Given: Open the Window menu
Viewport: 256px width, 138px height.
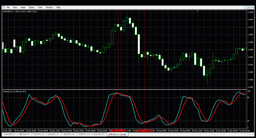Looking at the screenshot, I should pos(49,8).
